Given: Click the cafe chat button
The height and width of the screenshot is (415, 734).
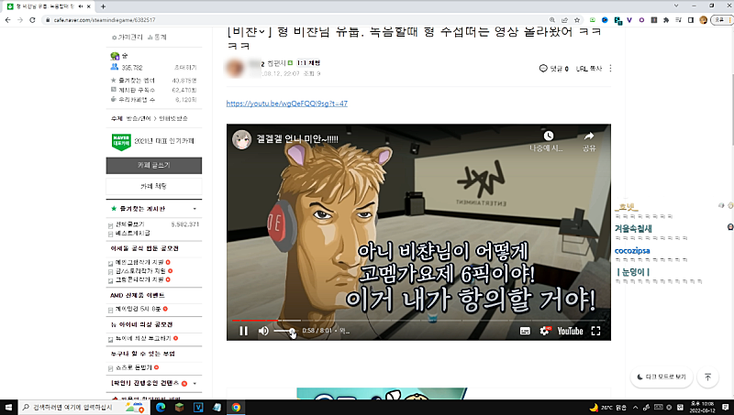Looking at the screenshot, I should (154, 186).
